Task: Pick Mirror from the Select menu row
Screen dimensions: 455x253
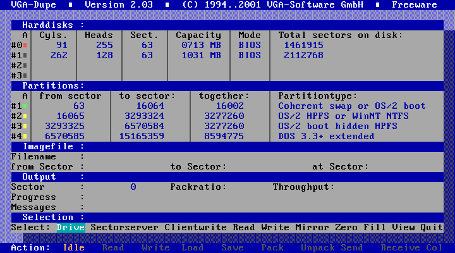Action: tap(312, 228)
